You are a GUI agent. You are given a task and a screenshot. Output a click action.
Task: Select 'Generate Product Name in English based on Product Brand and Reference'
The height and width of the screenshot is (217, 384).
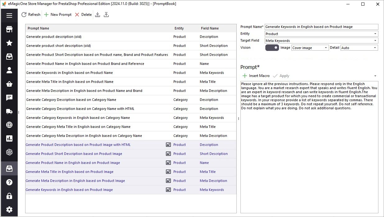[131, 64]
